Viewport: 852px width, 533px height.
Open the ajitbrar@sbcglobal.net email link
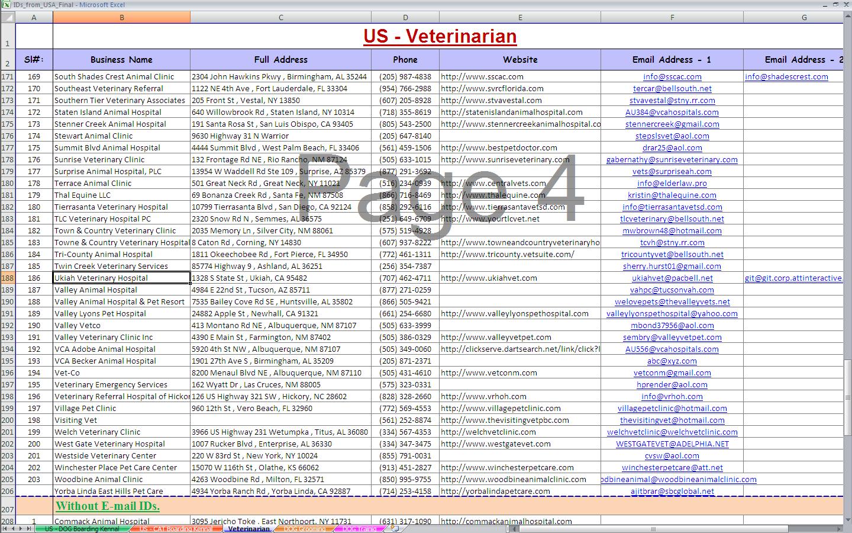tap(672, 491)
